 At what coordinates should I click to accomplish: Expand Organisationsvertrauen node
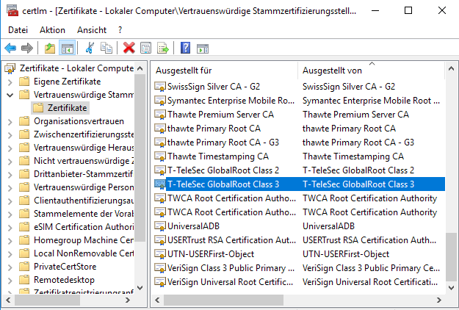[10, 122]
